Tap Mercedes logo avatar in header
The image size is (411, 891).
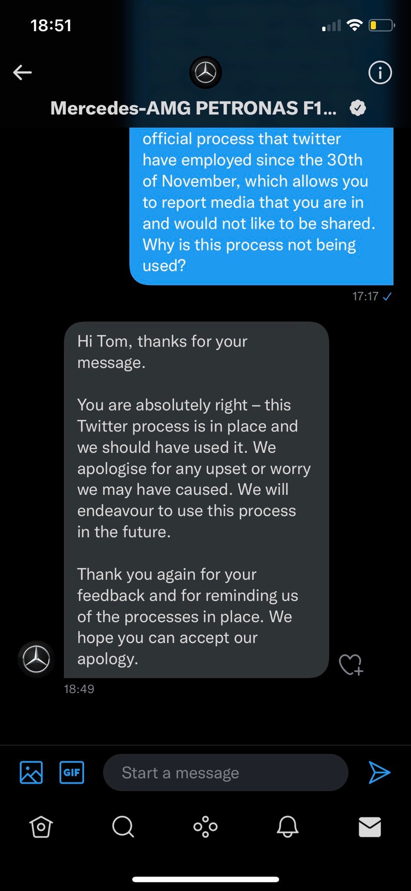coord(205,72)
